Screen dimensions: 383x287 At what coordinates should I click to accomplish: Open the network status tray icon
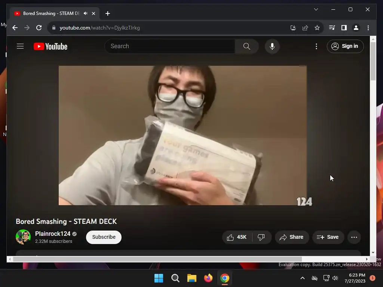(326, 278)
